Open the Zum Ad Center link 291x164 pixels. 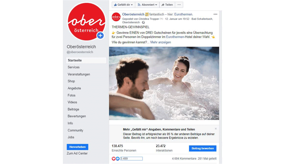coord(77,154)
